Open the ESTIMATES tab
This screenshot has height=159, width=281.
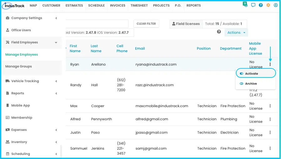coord(74,6)
